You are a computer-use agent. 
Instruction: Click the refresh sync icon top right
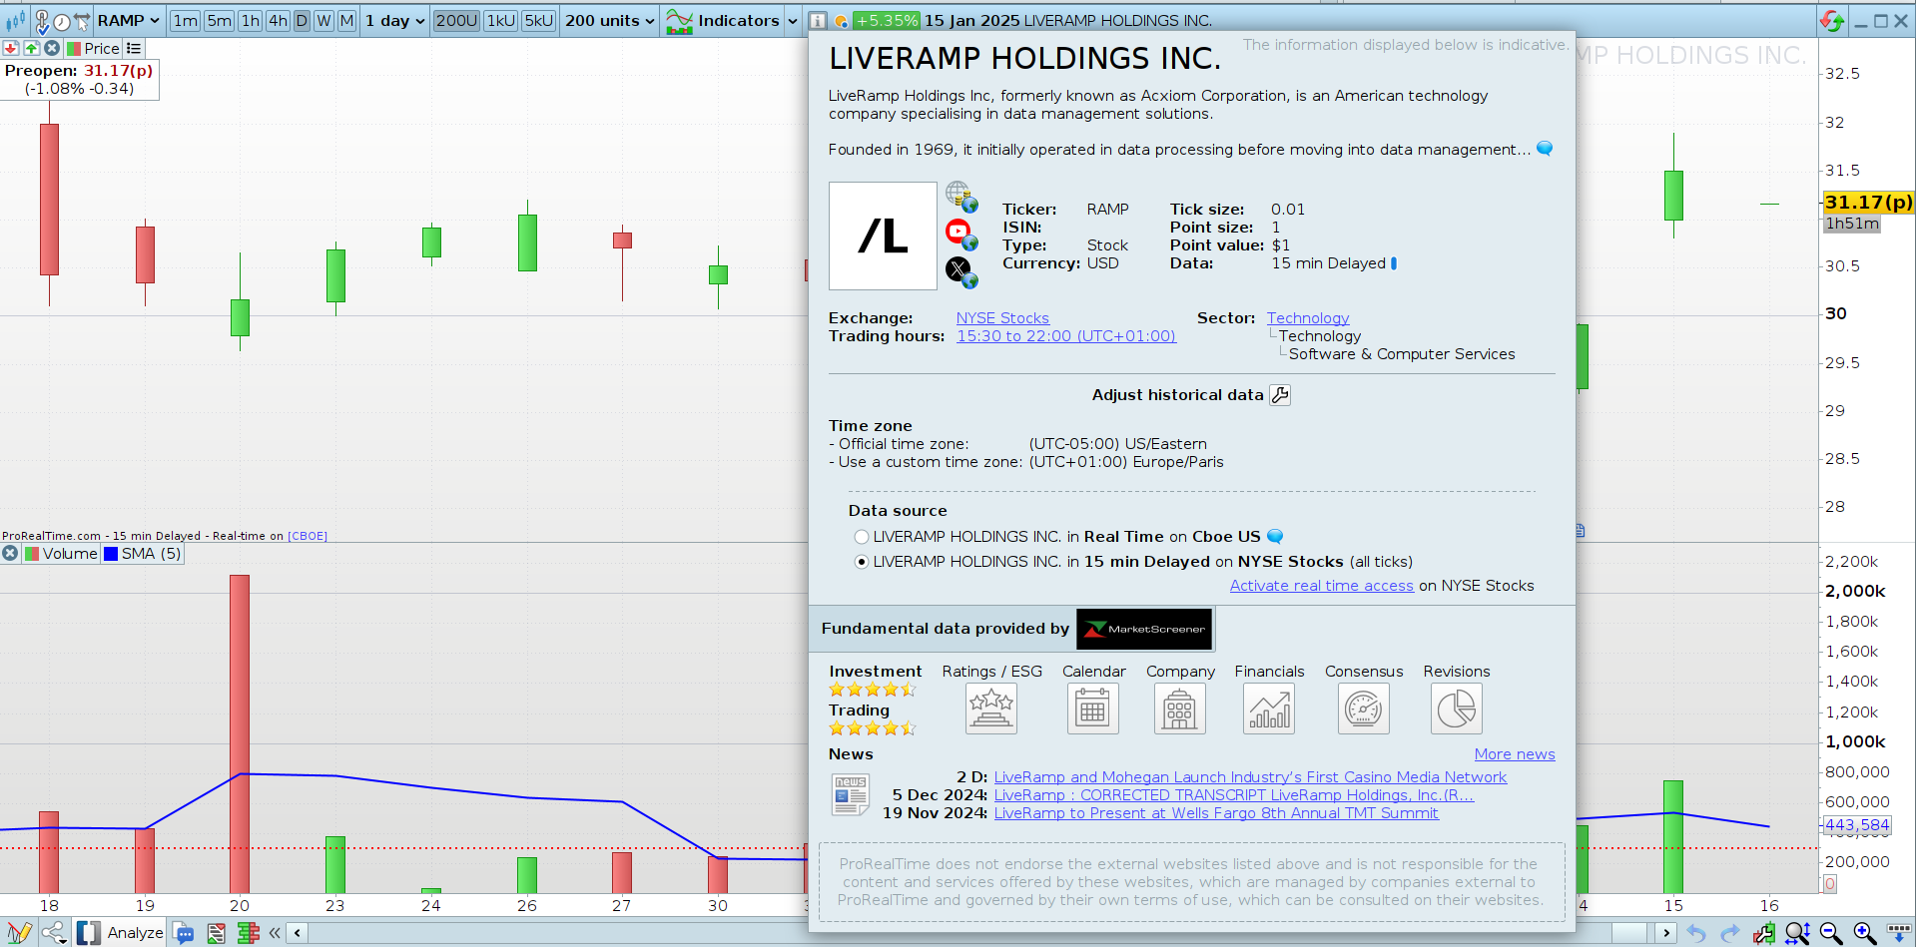click(1831, 21)
